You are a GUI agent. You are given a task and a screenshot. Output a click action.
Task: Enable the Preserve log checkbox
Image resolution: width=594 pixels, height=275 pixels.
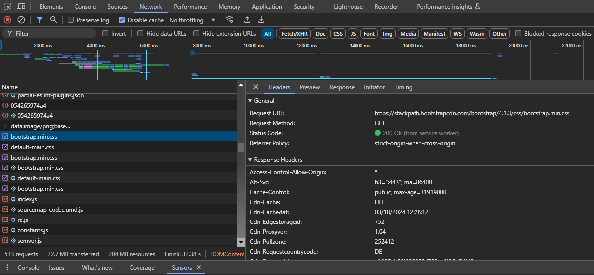click(71, 20)
